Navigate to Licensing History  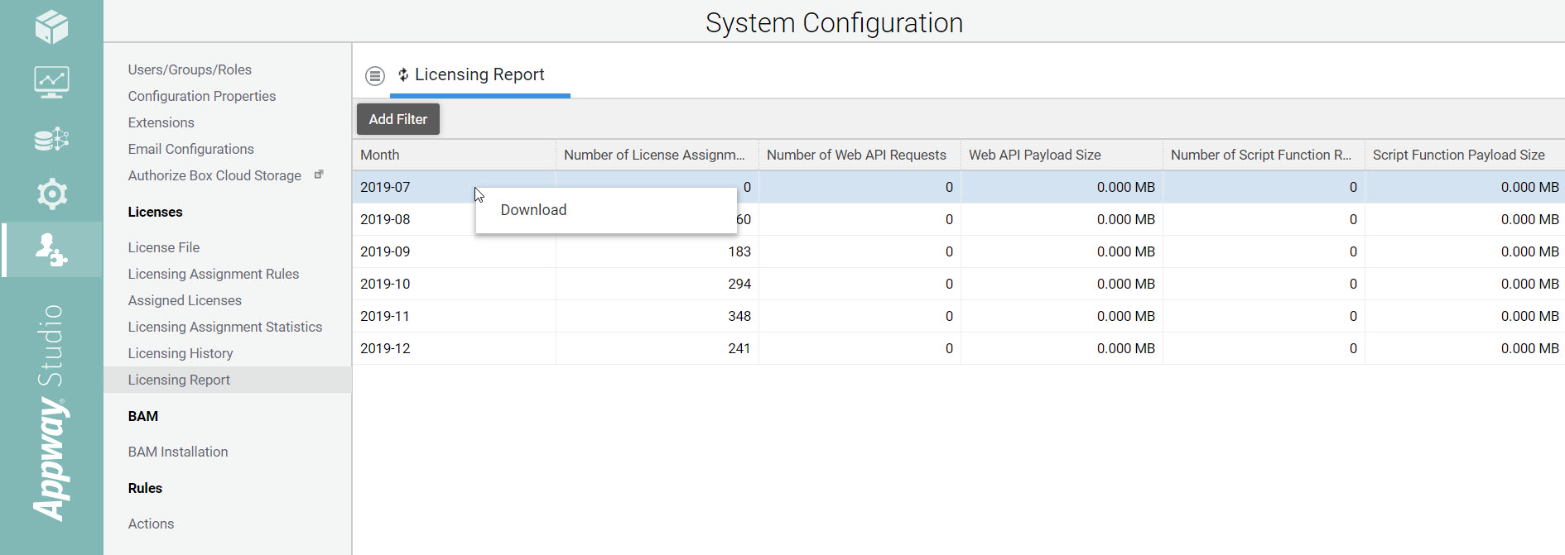[x=181, y=353]
